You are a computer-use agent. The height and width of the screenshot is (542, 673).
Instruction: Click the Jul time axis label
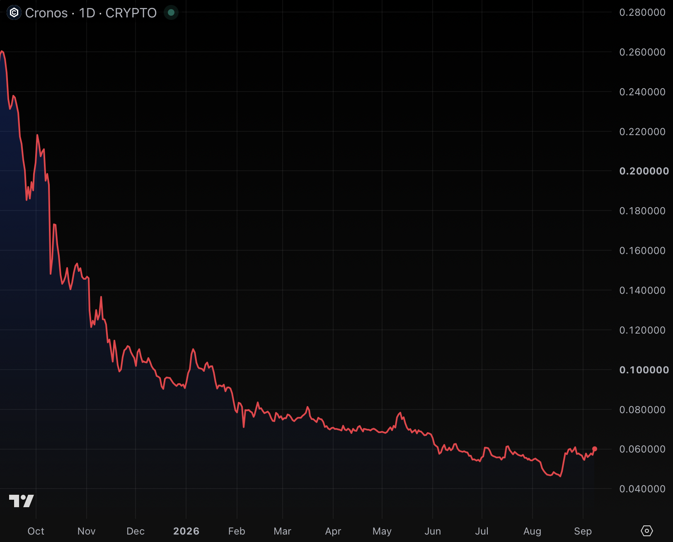point(482,531)
